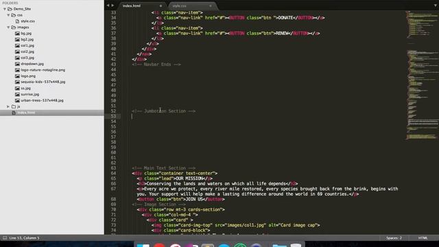
Task: Click the FOLDERS sidebar heading
Action: pyautogui.click(x=10, y=3)
